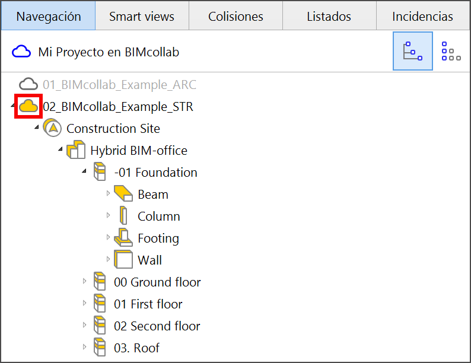Expand the Beam category

[x=108, y=193]
